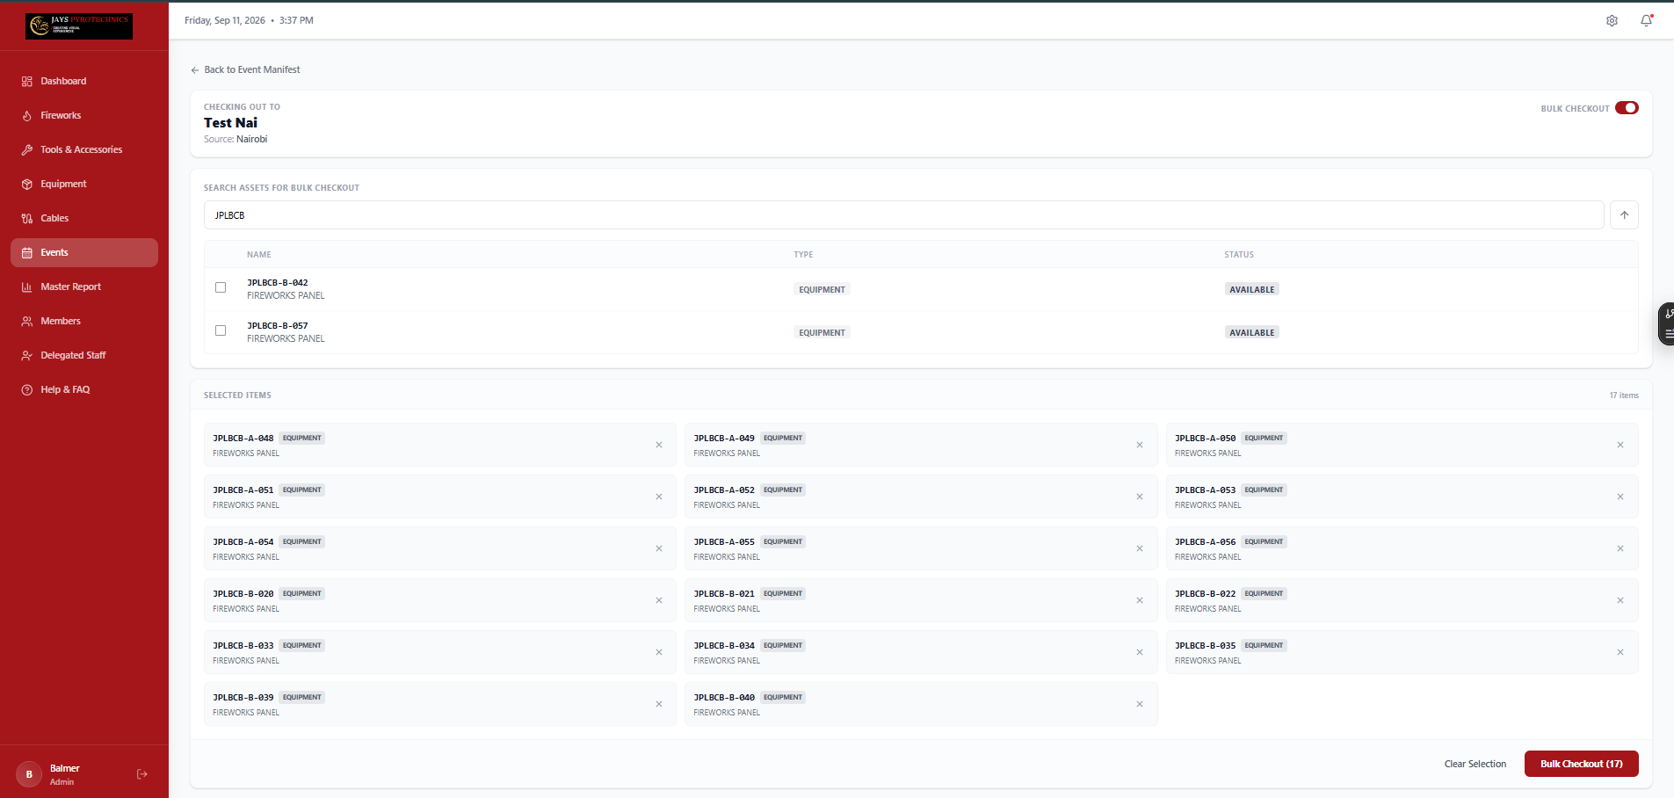Open Help & FAQ page

(x=84, y=389)
